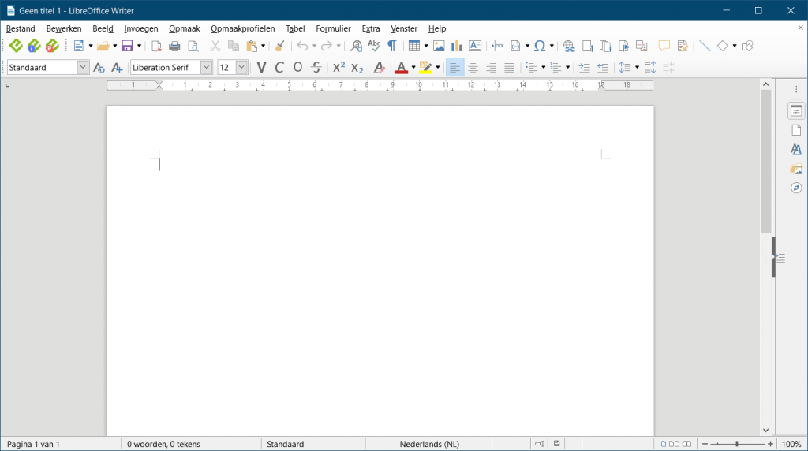The image size is (808, 451).
Task: Insert a footnote
Action: pyautogui.click(x=587, y=47)
